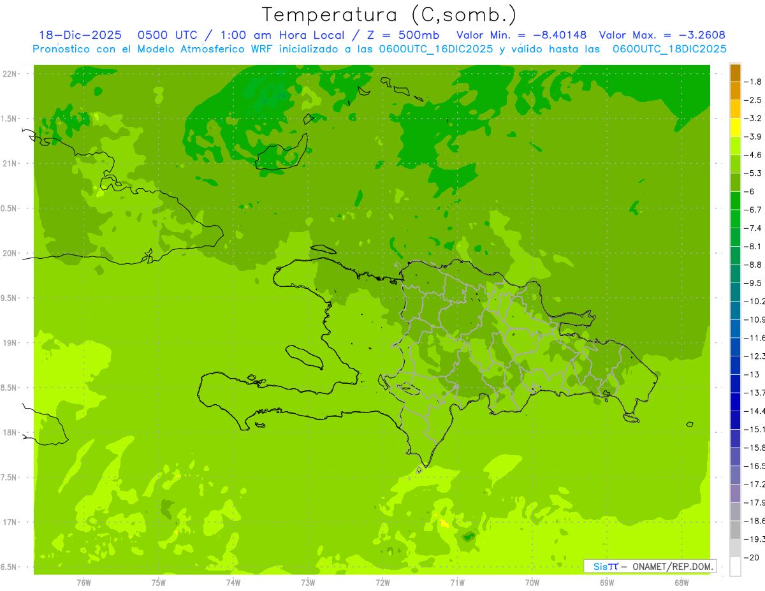
Task: Pick the purple swatch between -17.2 and -17.9
Action: pos(735,494)
